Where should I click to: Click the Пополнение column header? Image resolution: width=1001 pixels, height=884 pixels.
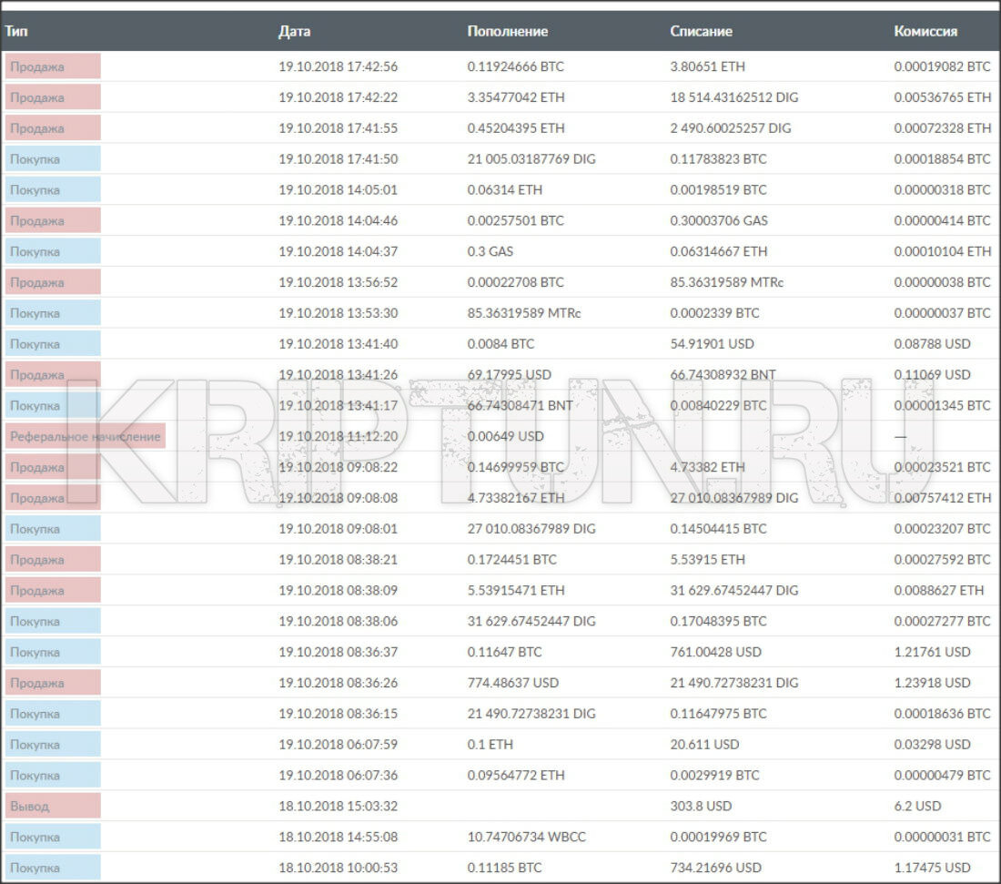point(508,31)
